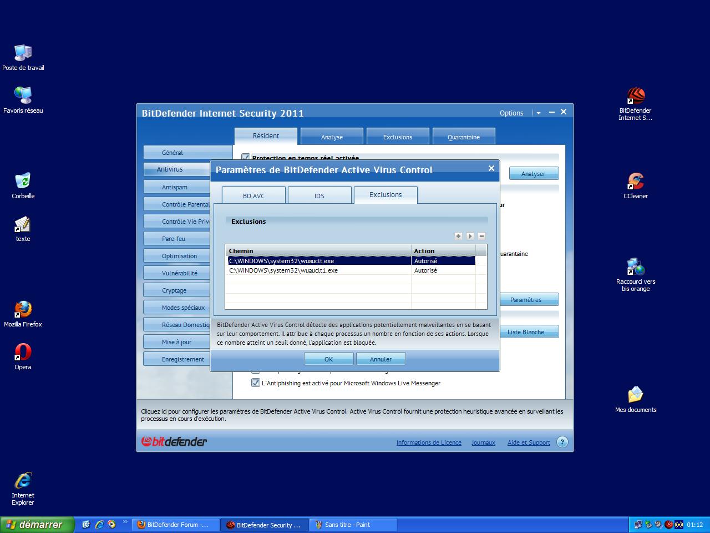Select the row C:\WINDOWS\system32\wuauclt.exe
Viewport: 710px width, 533px height.
(x=352, y=261)
